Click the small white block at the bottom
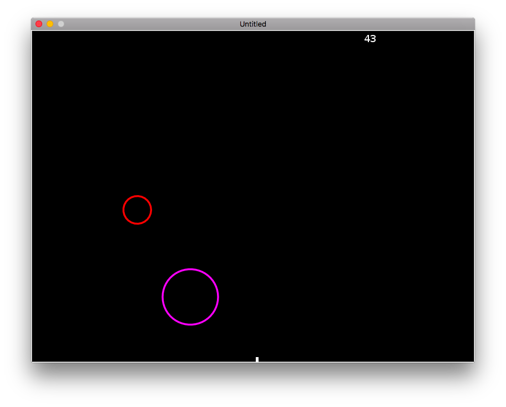The height and width of the screenshot is (407, 506). point(257,359)
